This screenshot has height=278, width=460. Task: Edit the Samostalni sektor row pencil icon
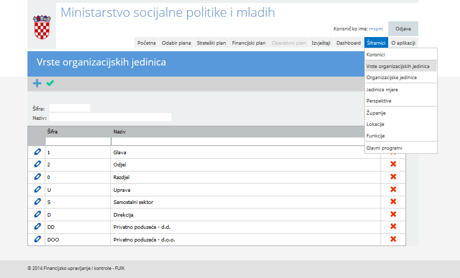(37, 201)
